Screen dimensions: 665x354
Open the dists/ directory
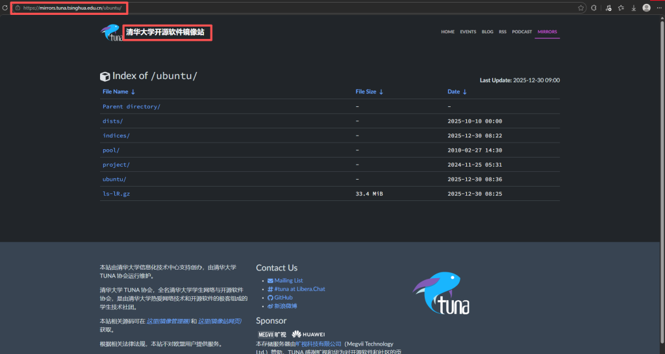click(x=113, y=121)
